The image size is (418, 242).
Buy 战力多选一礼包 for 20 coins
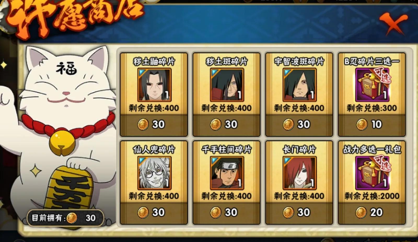(372, 213)
